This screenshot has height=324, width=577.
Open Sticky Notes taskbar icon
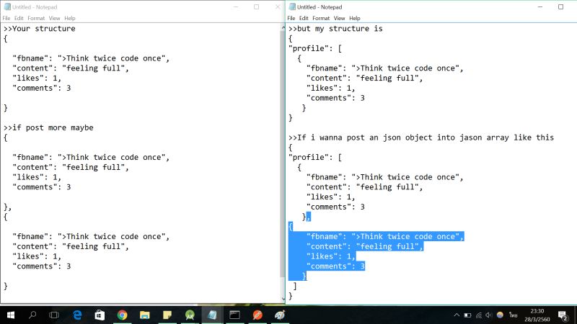click(x=167, y=315)
